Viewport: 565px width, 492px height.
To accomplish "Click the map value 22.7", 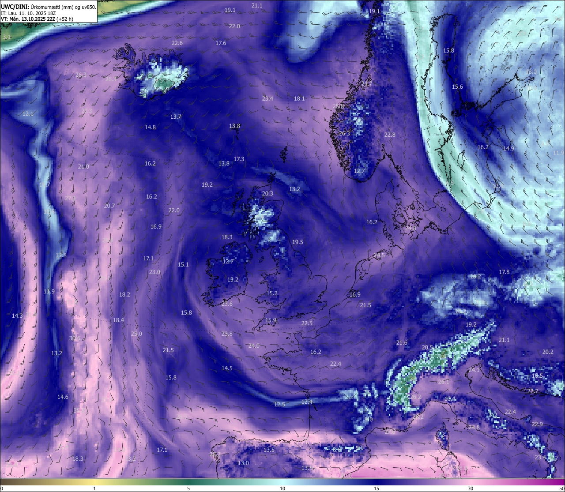I will pyautogui.click(x=533, y=391).
